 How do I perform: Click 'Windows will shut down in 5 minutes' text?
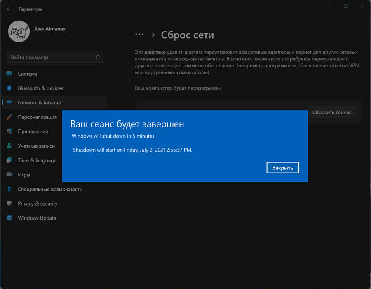tap(114, 136)
